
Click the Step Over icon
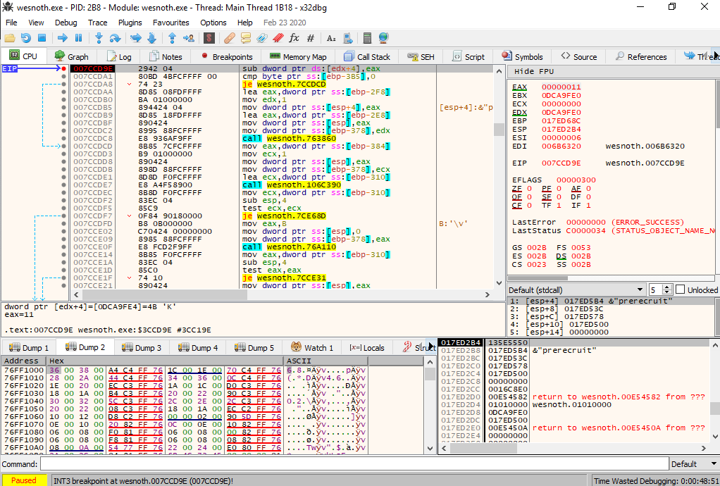point(115,38)
